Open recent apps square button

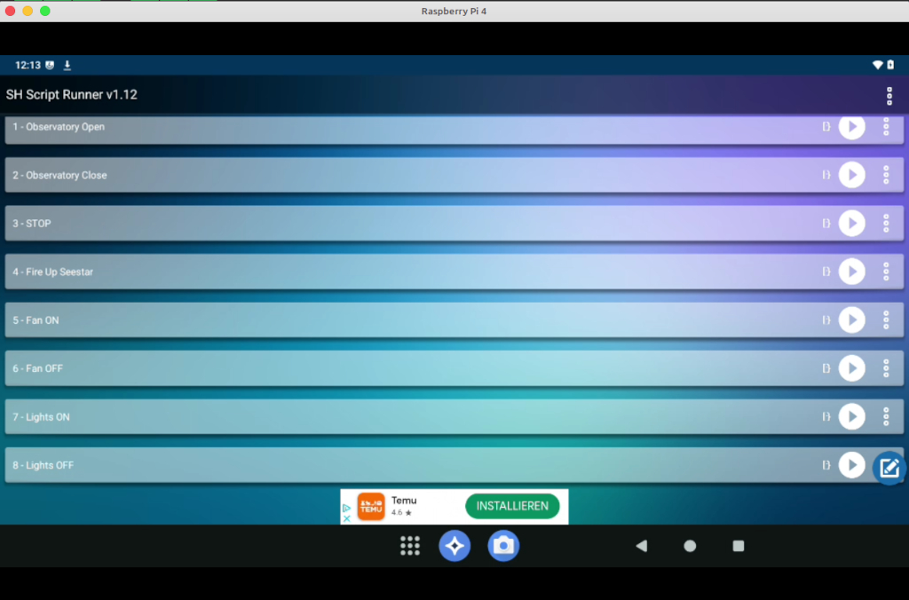[738, 546]
